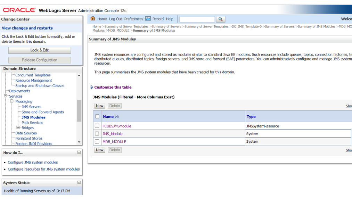Click Summary of JMS Modules breadcrumb link
352x199 pixels.
pos(316,26)
